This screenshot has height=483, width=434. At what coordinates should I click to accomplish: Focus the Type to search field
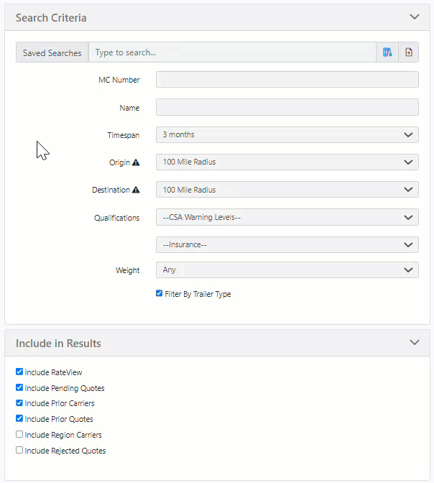[x=232, y=52]
